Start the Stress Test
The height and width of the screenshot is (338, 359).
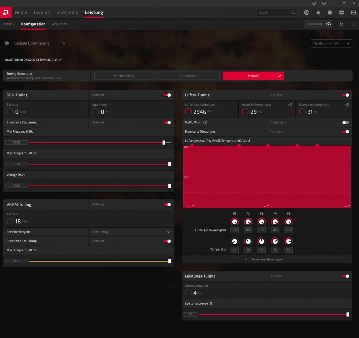pyautogui.click(x=318, y=24)
